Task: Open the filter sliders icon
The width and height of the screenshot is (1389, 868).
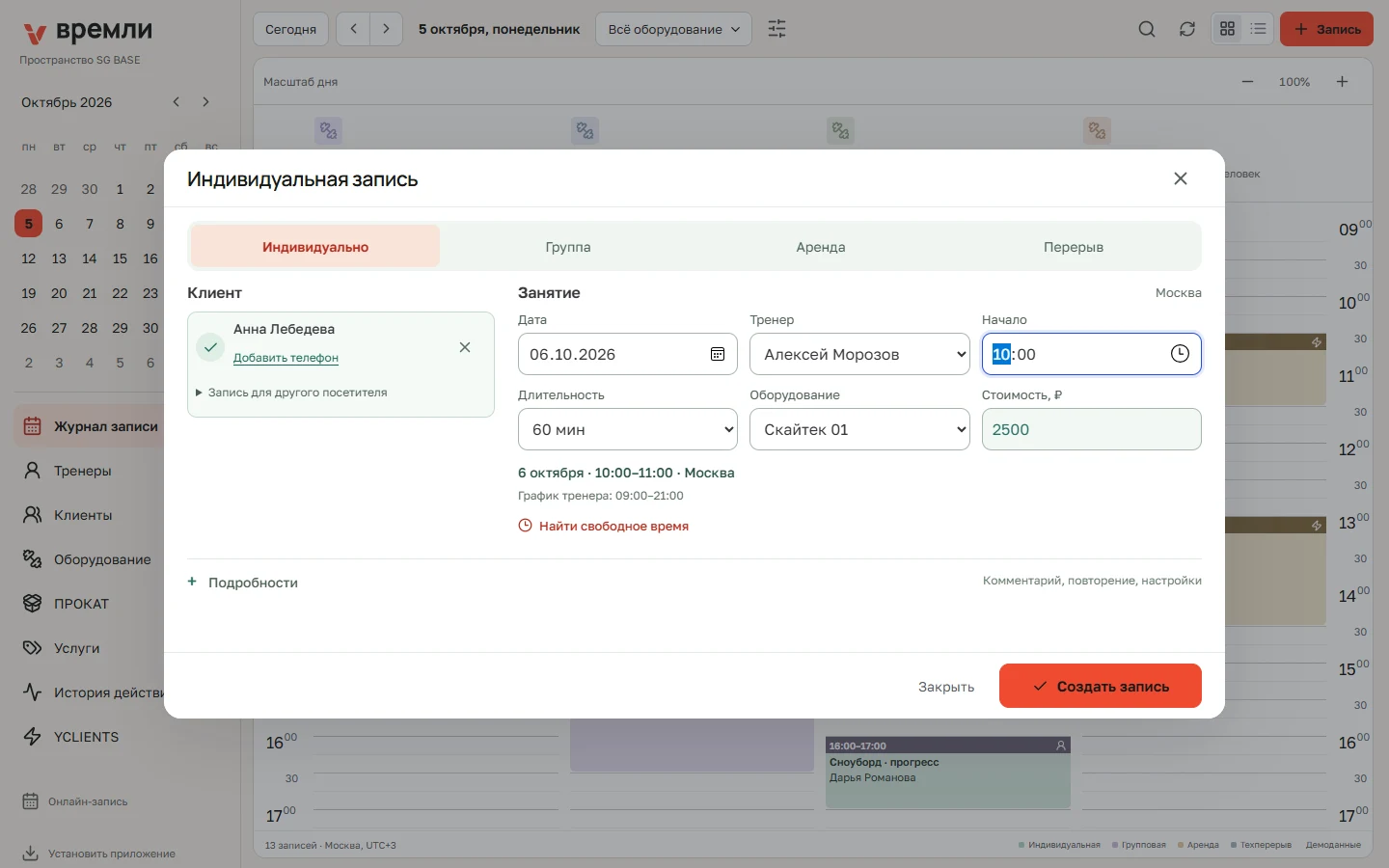Action: click(x=776, y=29)
